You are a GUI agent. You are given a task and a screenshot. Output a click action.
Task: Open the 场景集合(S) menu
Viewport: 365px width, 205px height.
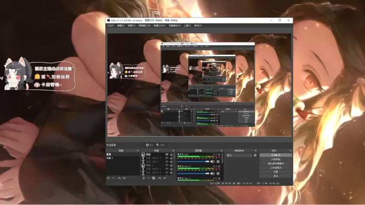click(x=175, y=26)
